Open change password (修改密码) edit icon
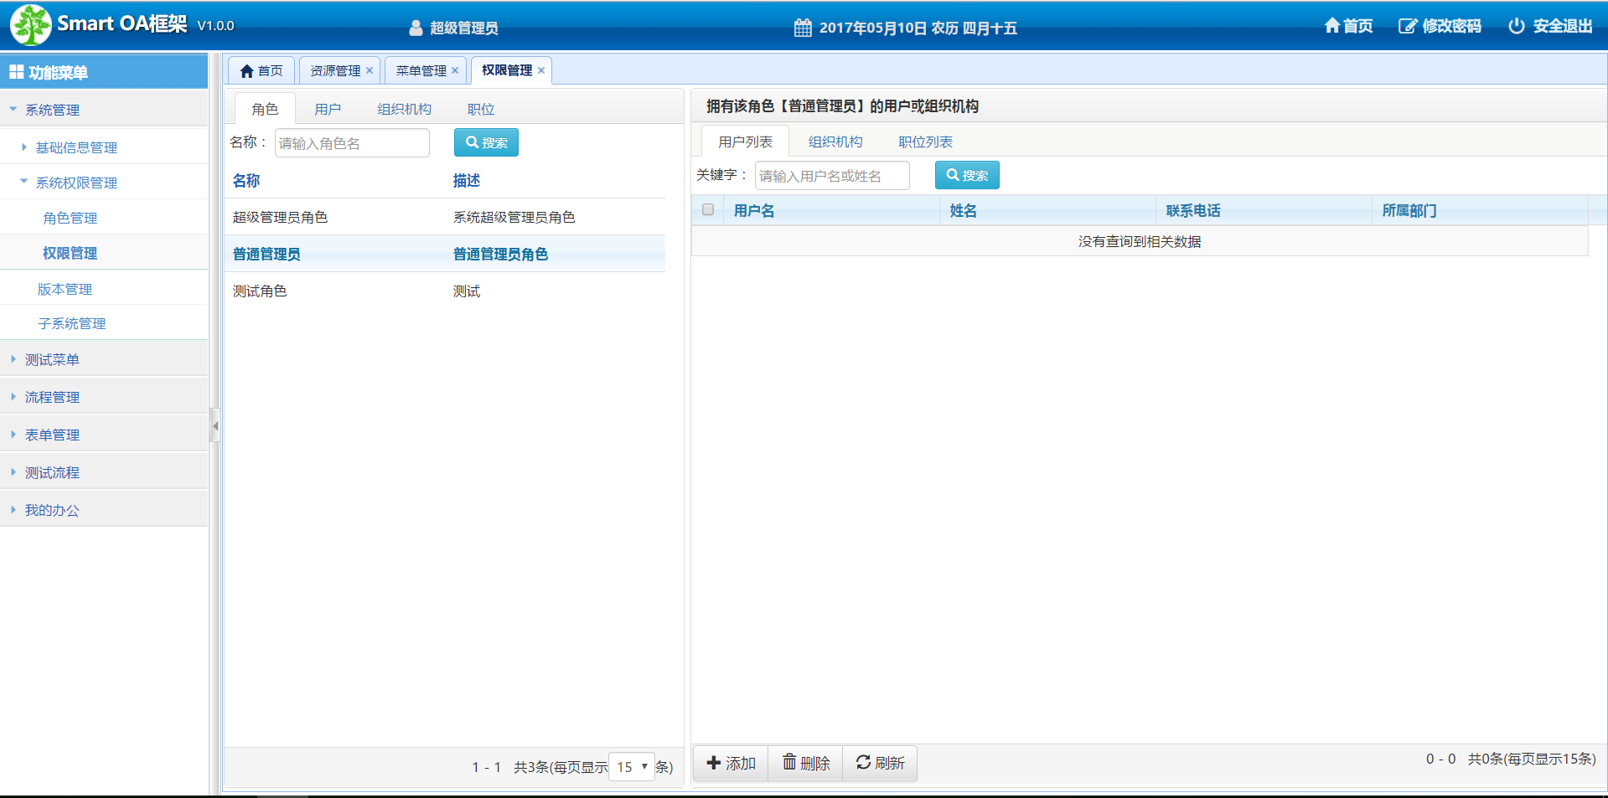 point(1408,26)
